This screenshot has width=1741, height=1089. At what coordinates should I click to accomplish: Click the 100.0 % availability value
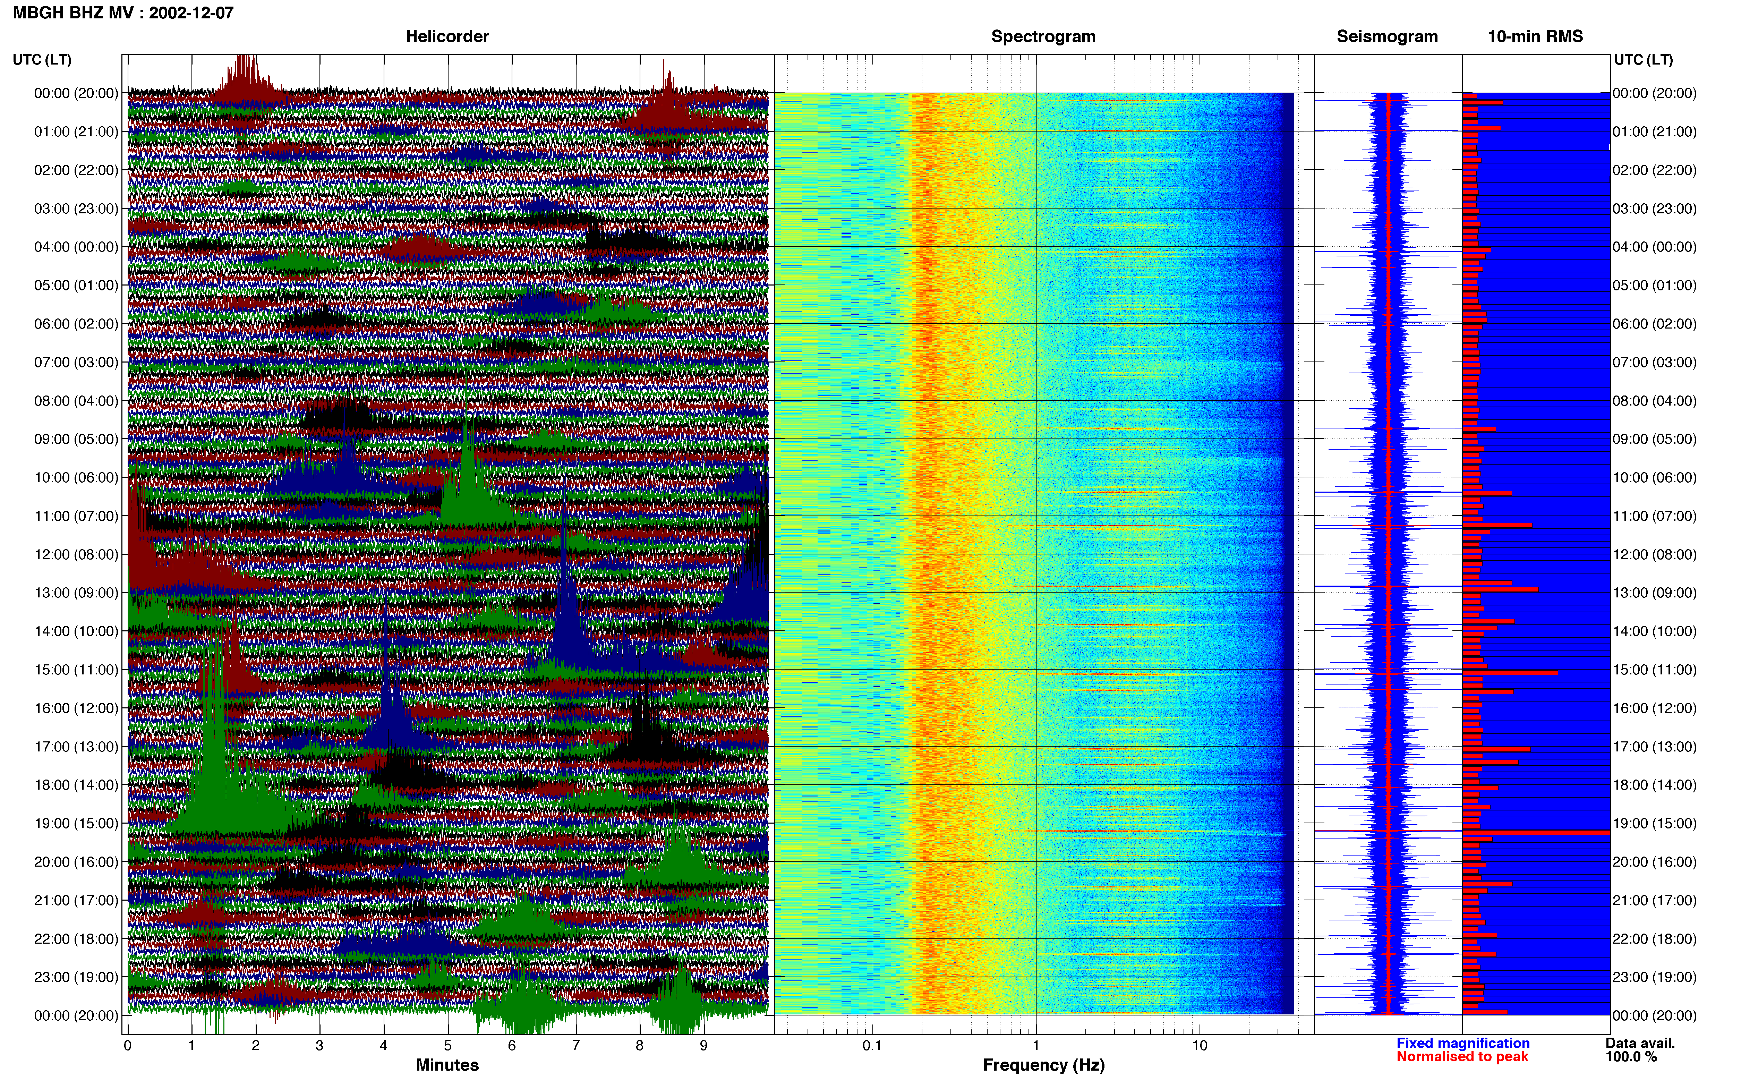1631,1057
